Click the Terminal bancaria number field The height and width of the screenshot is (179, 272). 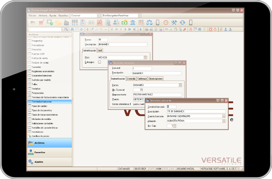[171, 107]
